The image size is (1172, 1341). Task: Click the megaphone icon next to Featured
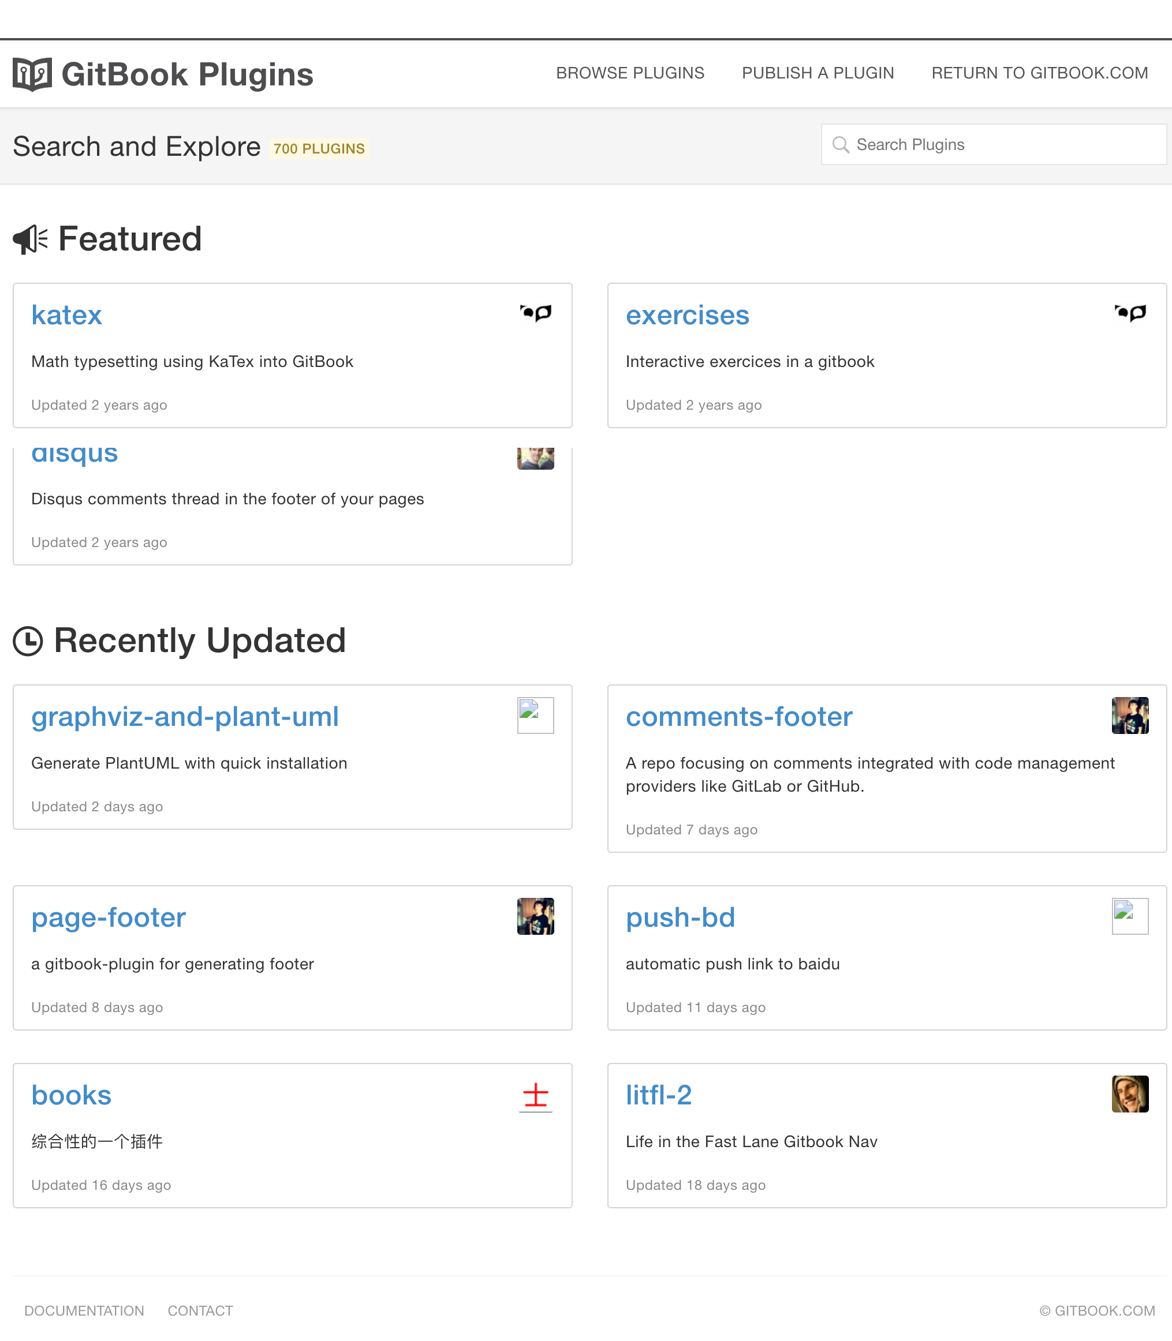29,239
